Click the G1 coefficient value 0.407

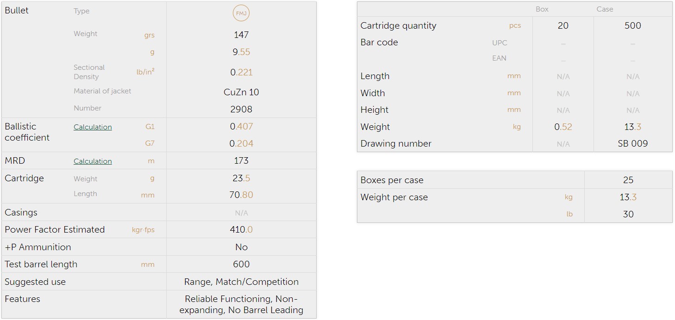(x=241, y=126)
